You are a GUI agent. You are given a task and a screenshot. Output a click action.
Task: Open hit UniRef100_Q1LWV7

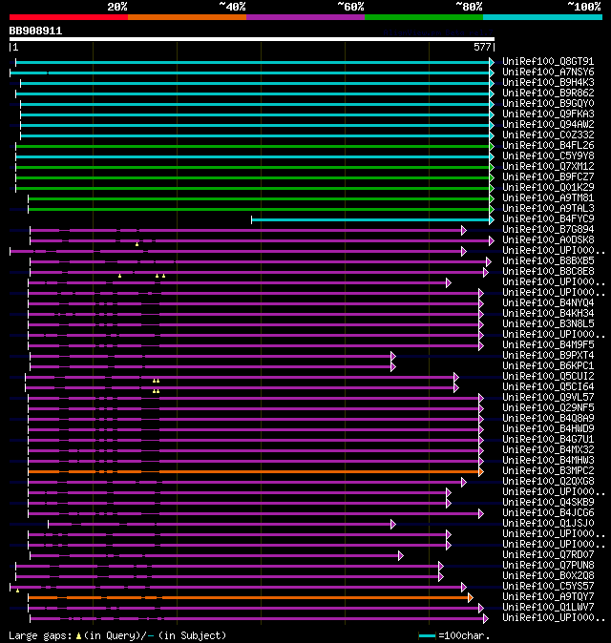pos(548,608)
